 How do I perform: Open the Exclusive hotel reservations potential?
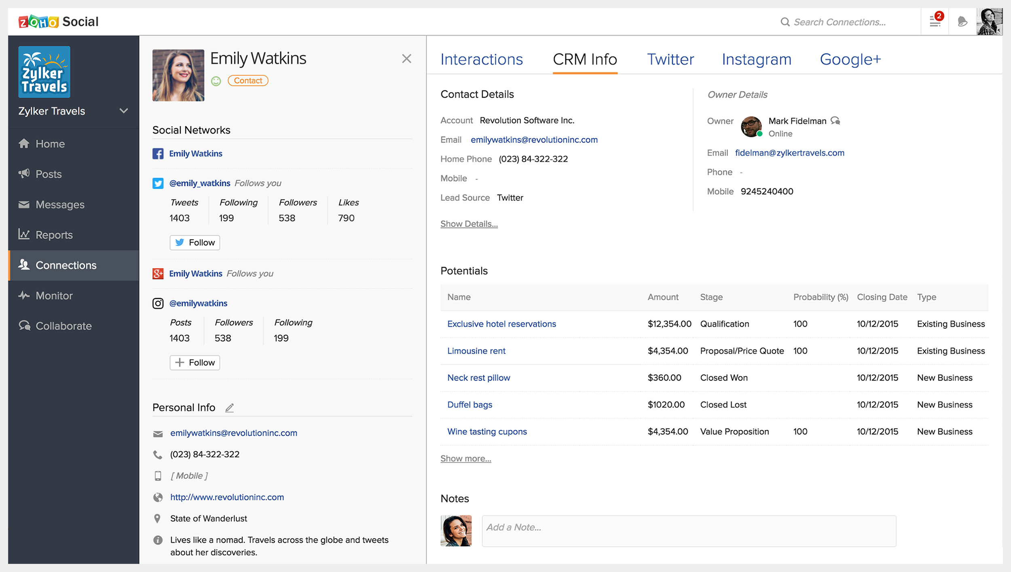tap(501, 324)
